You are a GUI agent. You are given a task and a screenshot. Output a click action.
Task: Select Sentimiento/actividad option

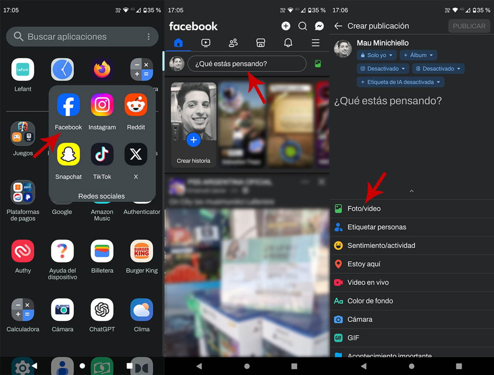click(412, 246)
